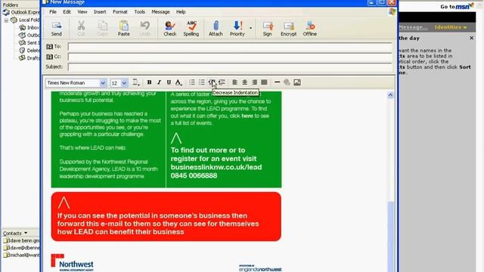Viewport: 484px width, 272px height.
Task: Toggle bulleted list formatting
Action: 202,82
